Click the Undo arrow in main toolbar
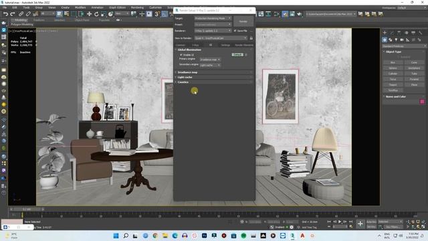 pyautogui.click(x=5, y=14)
